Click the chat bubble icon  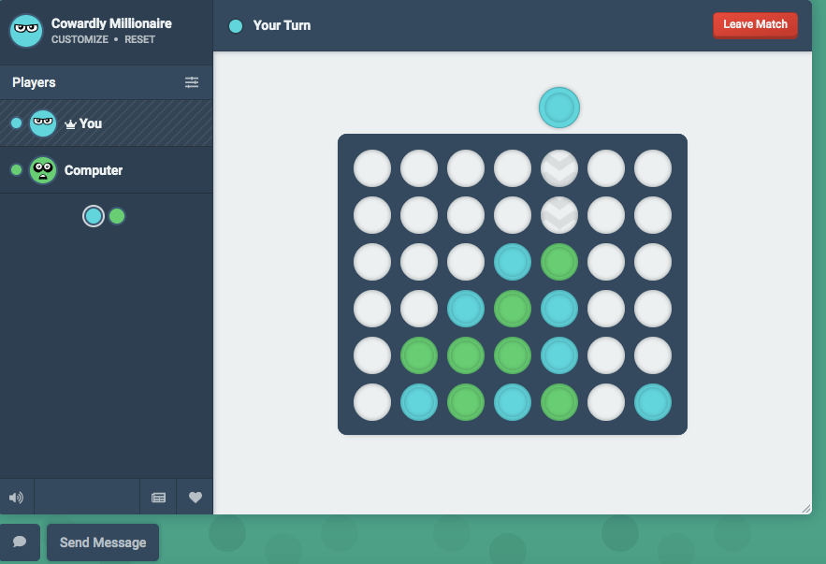20,542
